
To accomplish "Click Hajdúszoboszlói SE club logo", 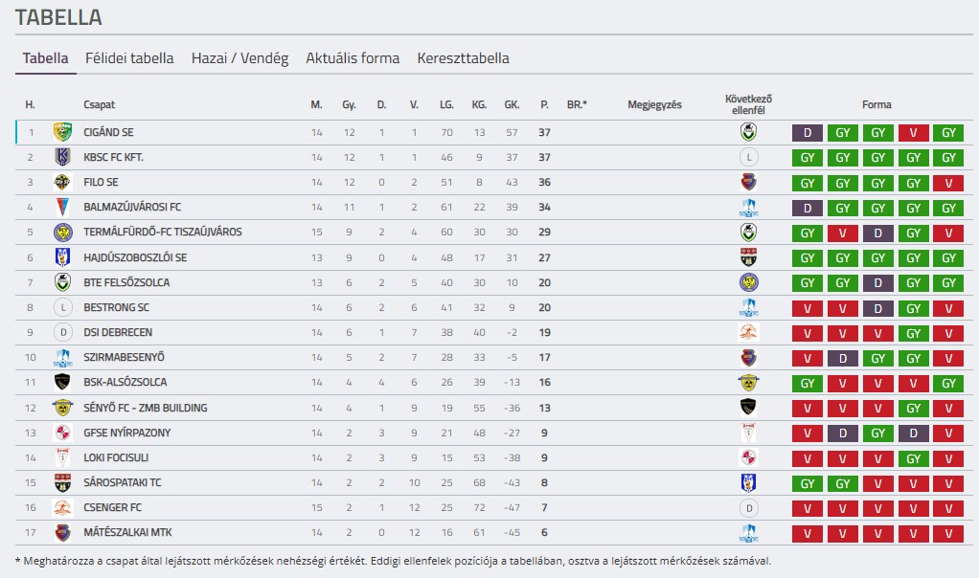I will coord(62,257).
